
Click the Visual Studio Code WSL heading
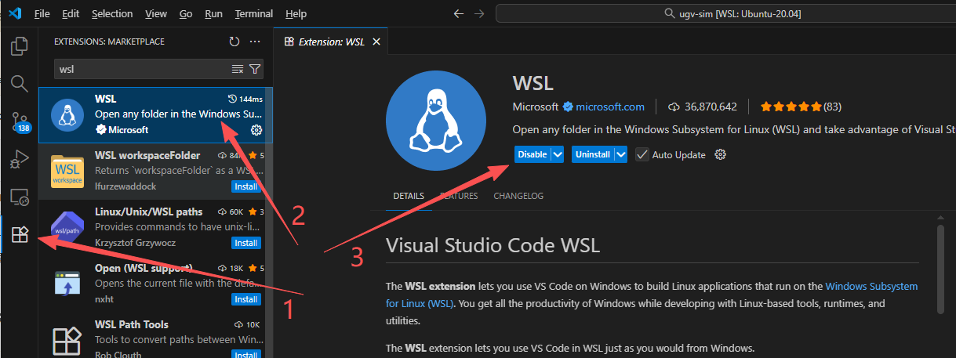click(493, 245)
